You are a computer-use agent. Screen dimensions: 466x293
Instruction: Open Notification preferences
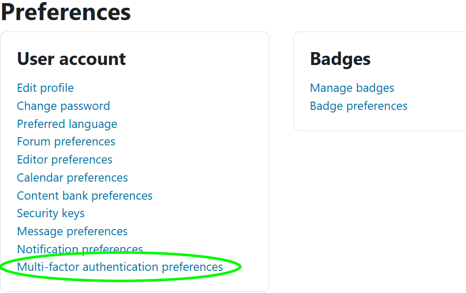[80, 248]
